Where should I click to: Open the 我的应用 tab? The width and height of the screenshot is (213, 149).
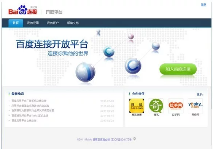click(33, 23)
